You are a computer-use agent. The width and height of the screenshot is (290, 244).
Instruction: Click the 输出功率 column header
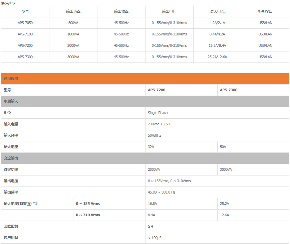click(x=73, y=11)
